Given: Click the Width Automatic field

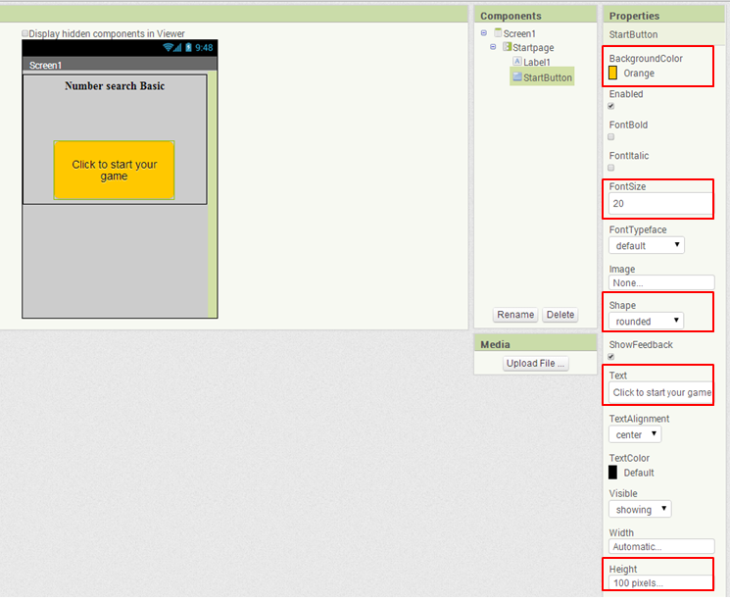Looking at the screenshot, I should 661,546.
